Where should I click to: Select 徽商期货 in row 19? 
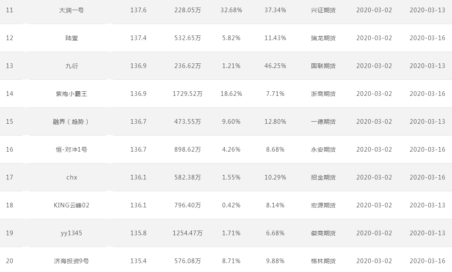(x=323, y=233)
